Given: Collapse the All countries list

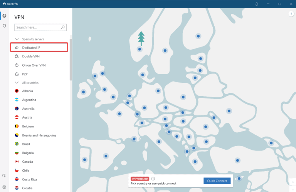Looking at the screenshot, I should [x=17, y=83].
